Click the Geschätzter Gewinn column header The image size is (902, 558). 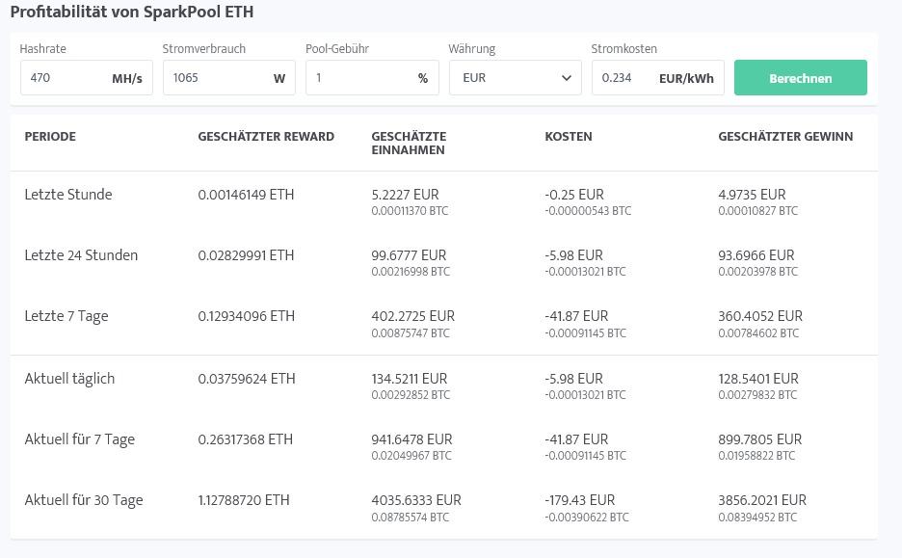click(785, 137)
